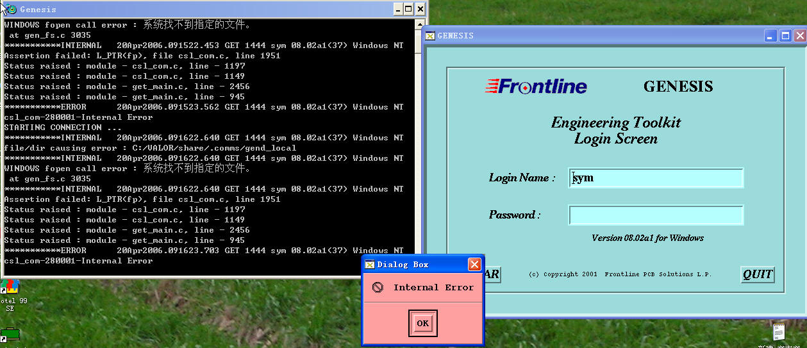Click the ERROR line stamped 20Apr2006.091623.703
Image resolution: width=807 pixels, height=348 pixels.
[x=204, y=251]
